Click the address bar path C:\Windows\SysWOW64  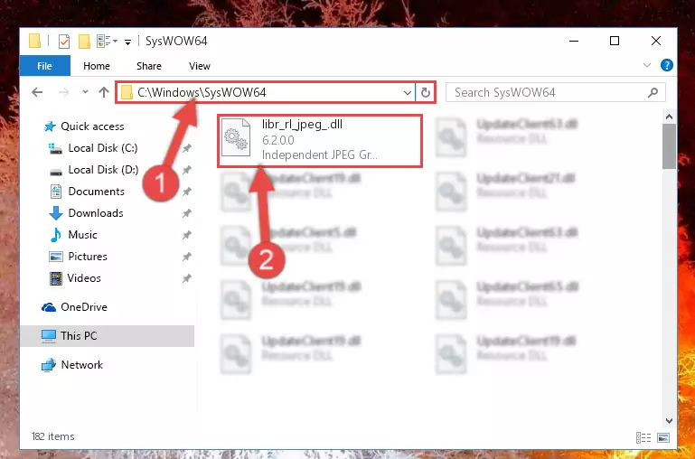coord(202,92)
